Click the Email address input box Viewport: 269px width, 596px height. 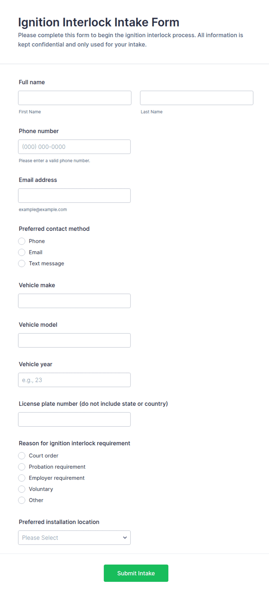74,196
